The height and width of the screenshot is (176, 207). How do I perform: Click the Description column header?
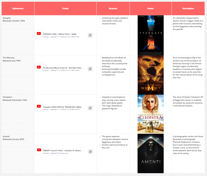(188, 8)
